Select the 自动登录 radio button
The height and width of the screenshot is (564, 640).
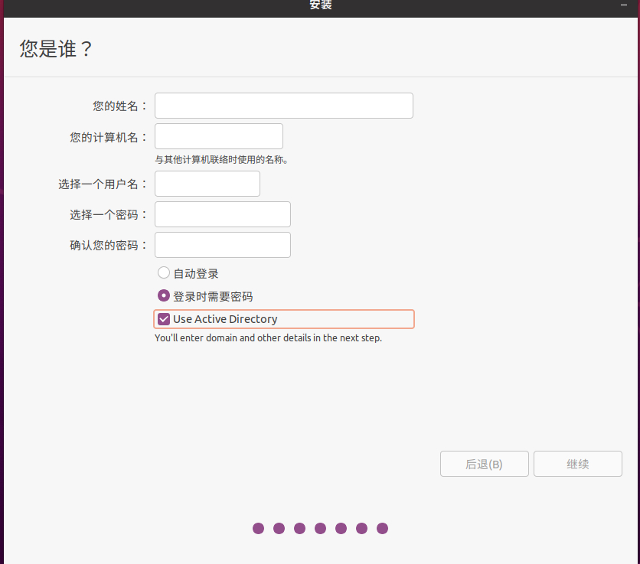(x=164, y=272)
